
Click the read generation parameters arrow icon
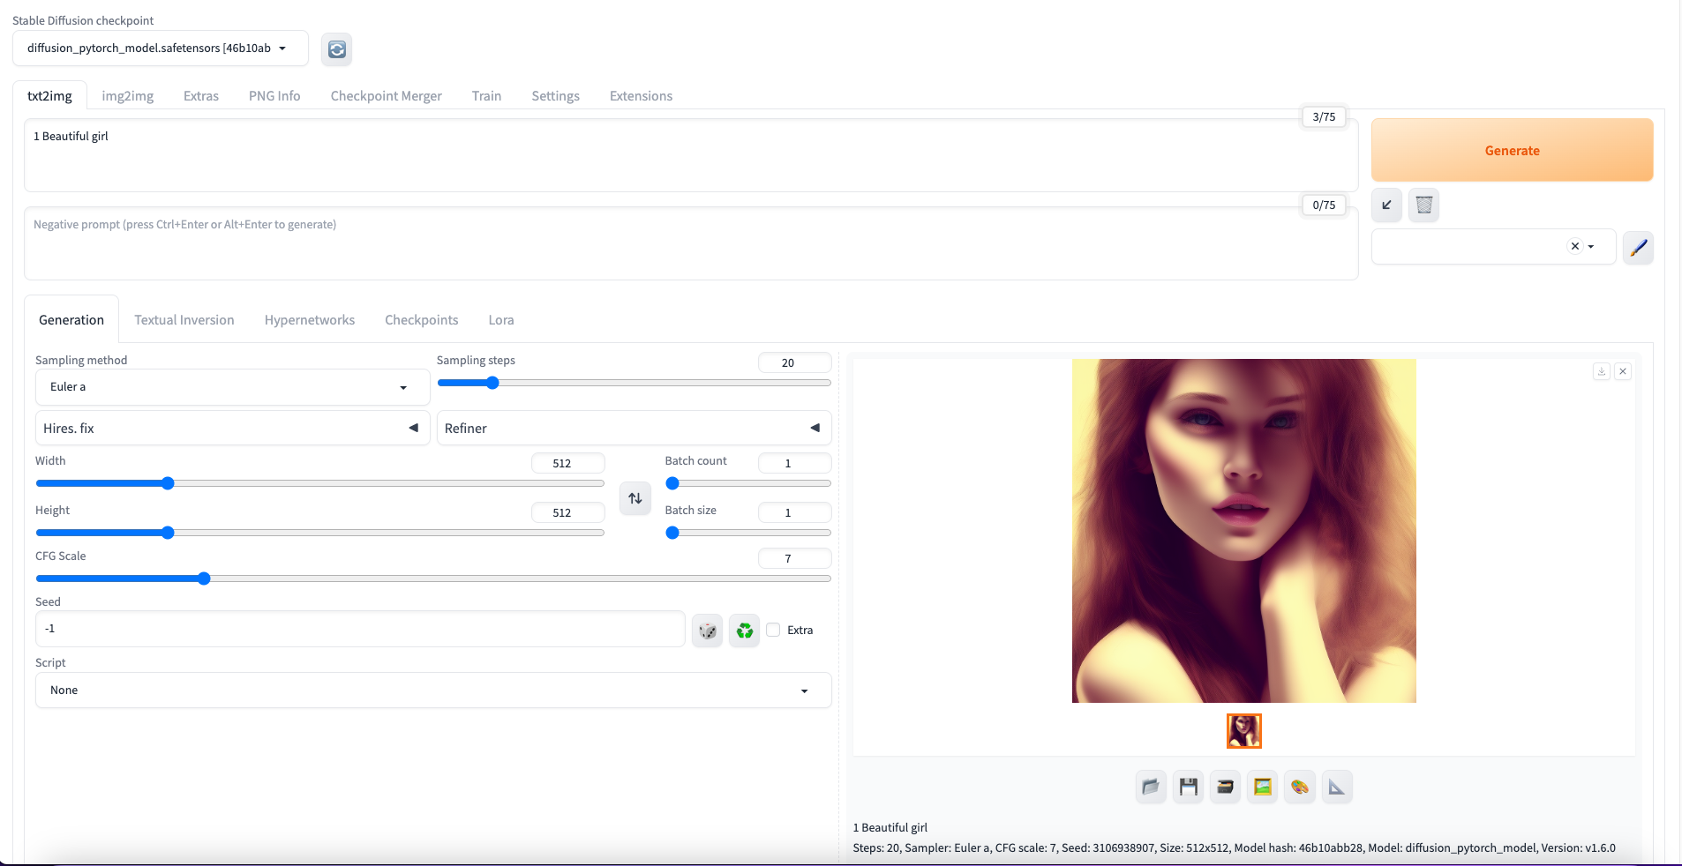pos(1386,205)
